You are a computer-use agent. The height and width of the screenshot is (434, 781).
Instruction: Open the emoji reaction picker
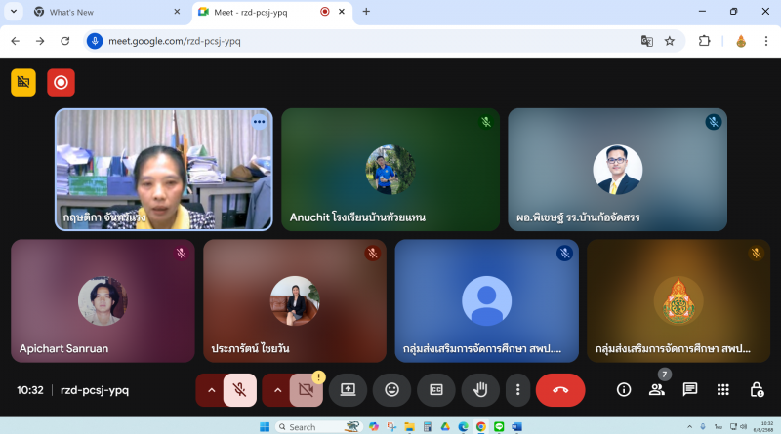click(x=392, y=389)
